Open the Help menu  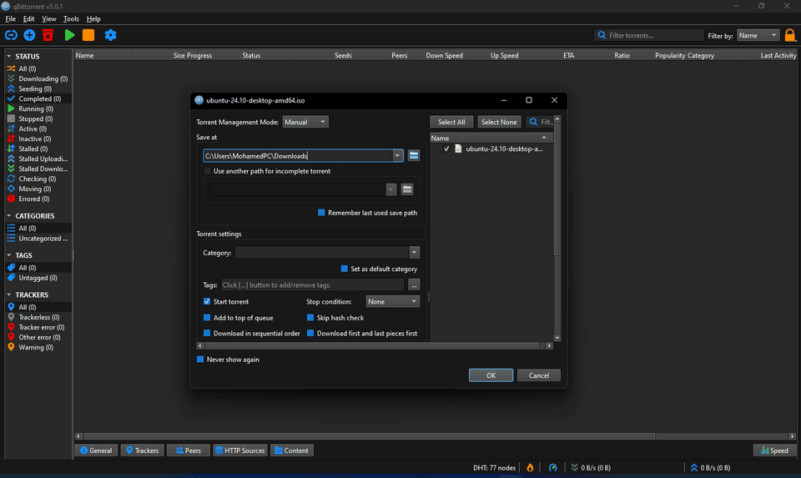click(x=93, y=19)
